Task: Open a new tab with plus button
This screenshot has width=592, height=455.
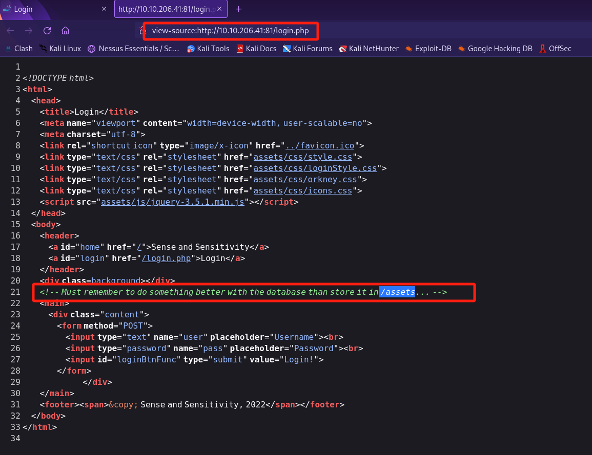Action: pos(238,9)
